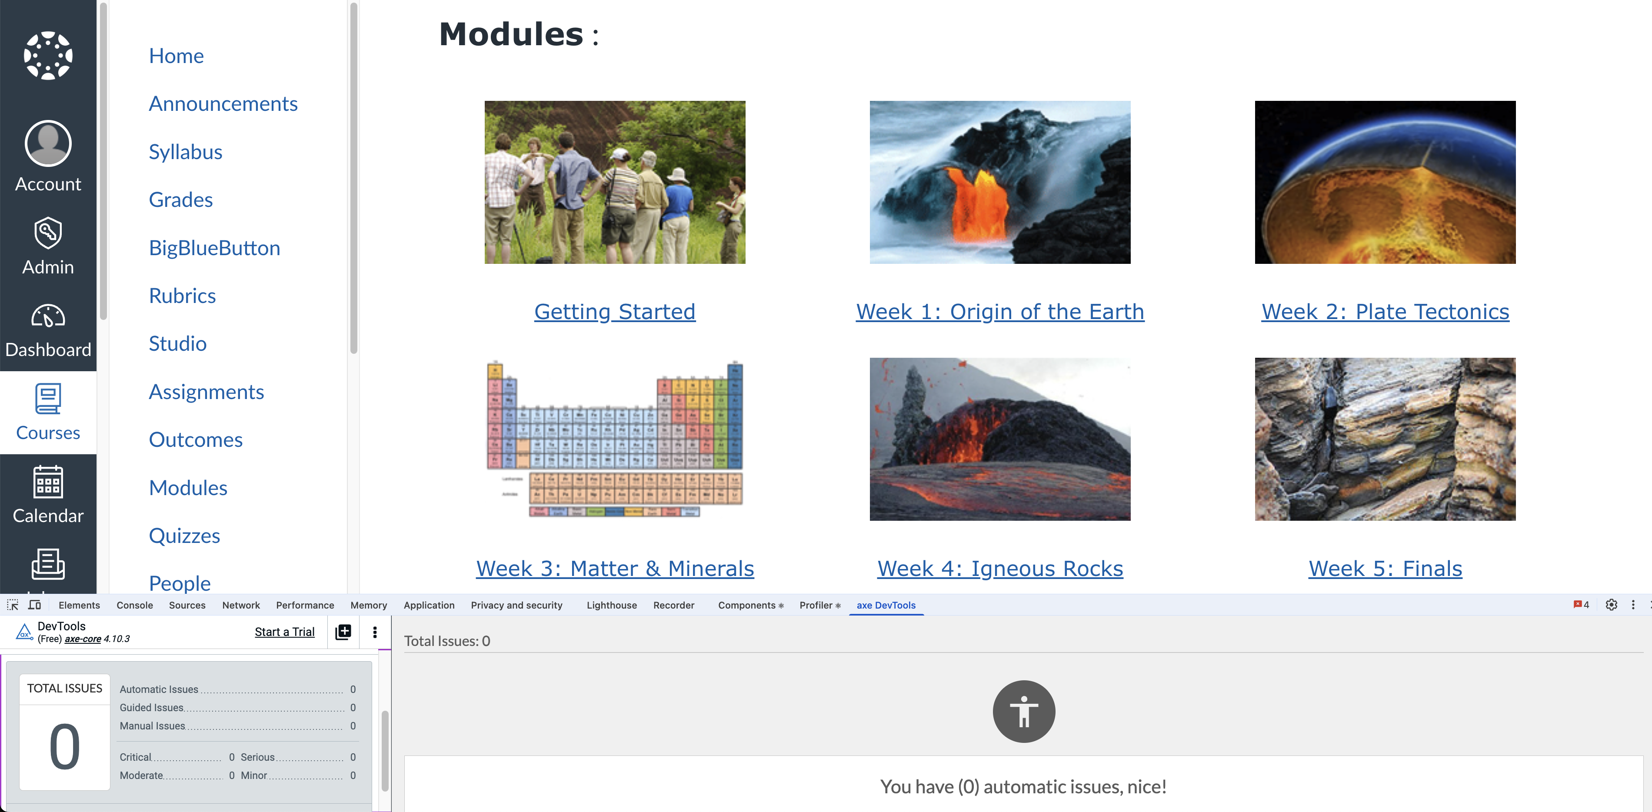
Task: Start a new scan in axe DevTools
Action: point(343,632)
